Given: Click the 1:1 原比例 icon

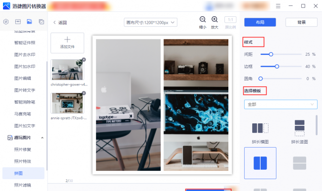Looking at the screenshot, I should pyautogui.click(x=230, y=20).
